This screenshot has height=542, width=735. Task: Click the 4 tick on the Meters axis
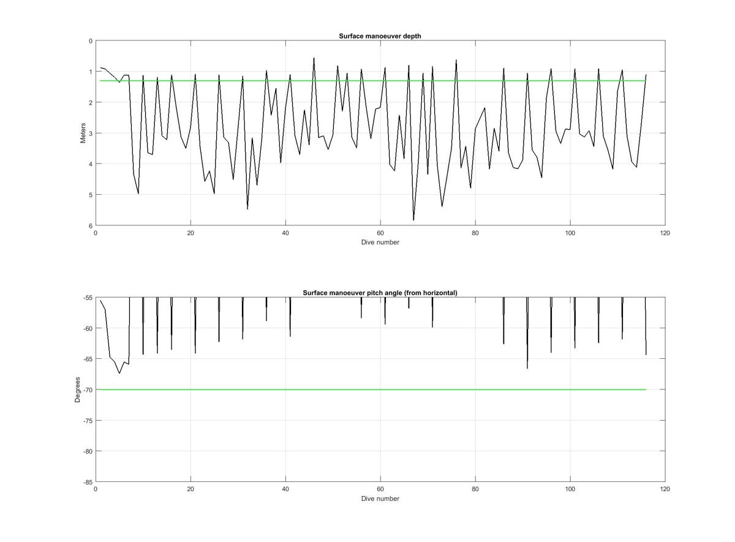(x=91, y=164)
